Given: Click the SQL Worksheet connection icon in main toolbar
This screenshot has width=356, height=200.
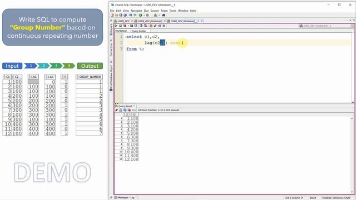Looking at the screenshot, I should 156,15.
